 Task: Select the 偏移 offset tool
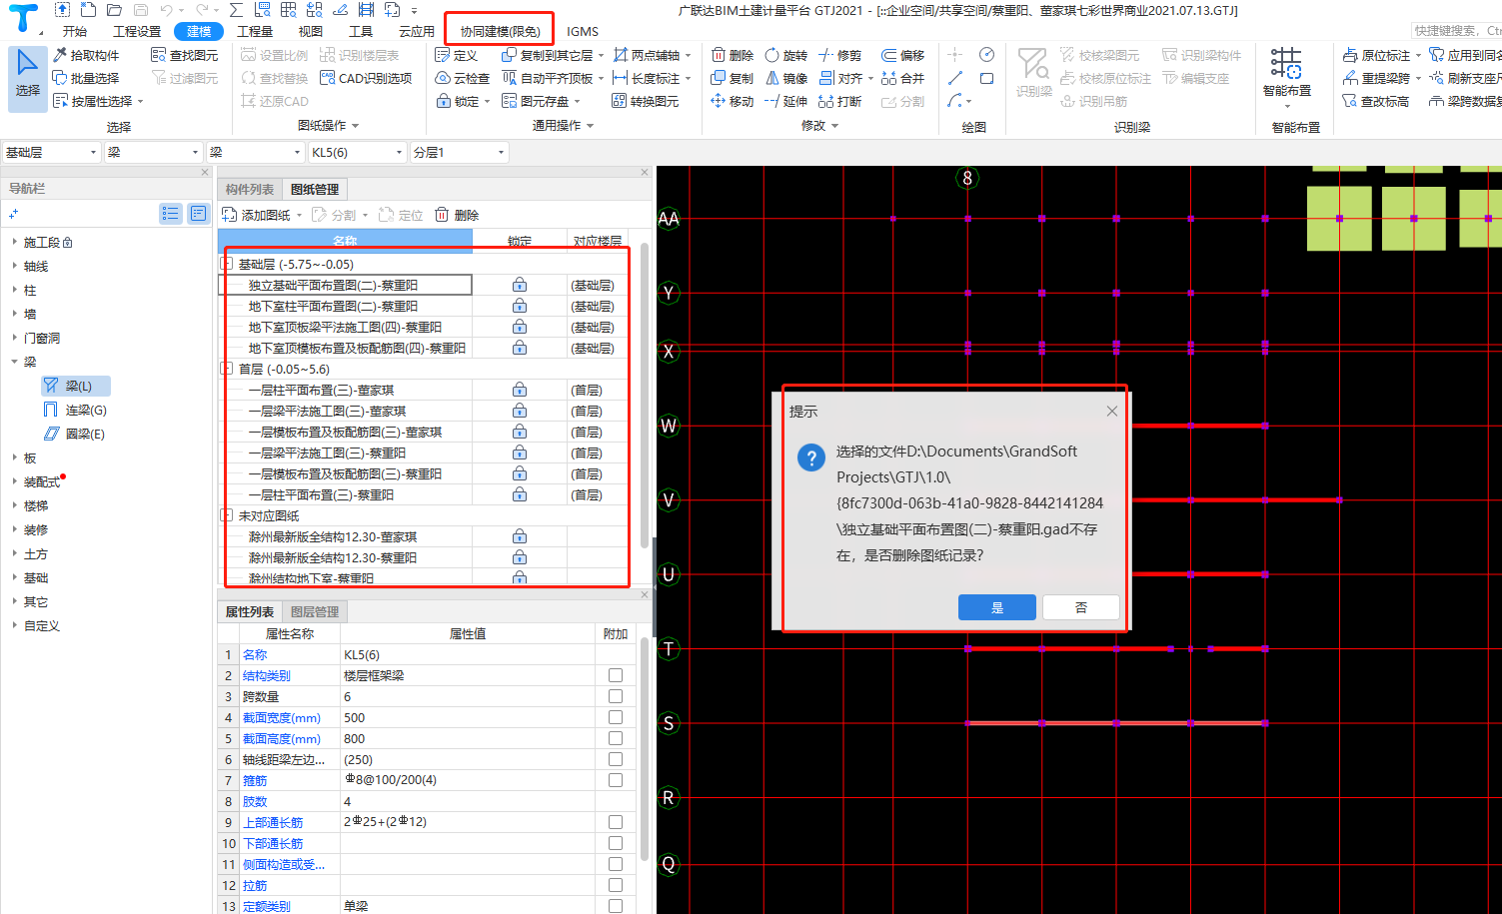(x=903, y=55)
